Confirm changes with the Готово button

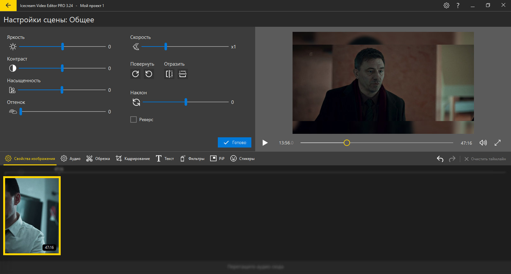pyautogui.click(x=234, y=142)
